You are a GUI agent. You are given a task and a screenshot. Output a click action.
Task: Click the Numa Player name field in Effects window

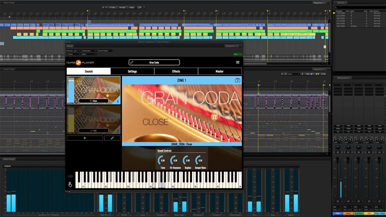105,51
